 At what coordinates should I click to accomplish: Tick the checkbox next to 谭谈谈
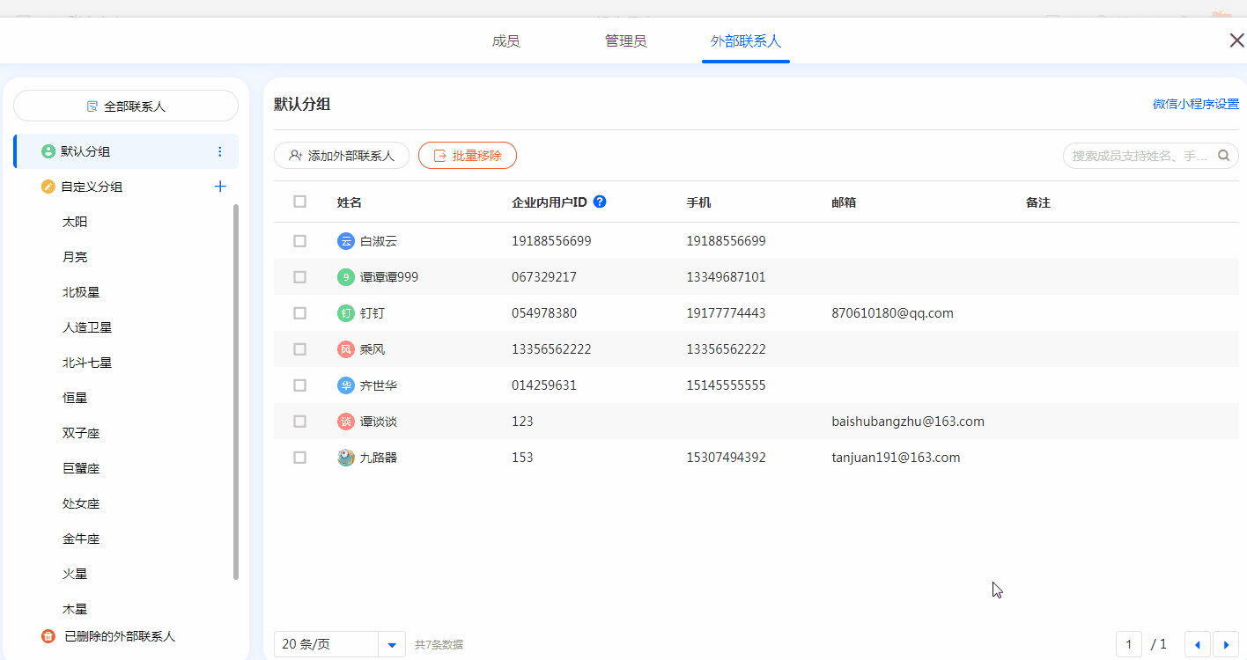point(299,422)
